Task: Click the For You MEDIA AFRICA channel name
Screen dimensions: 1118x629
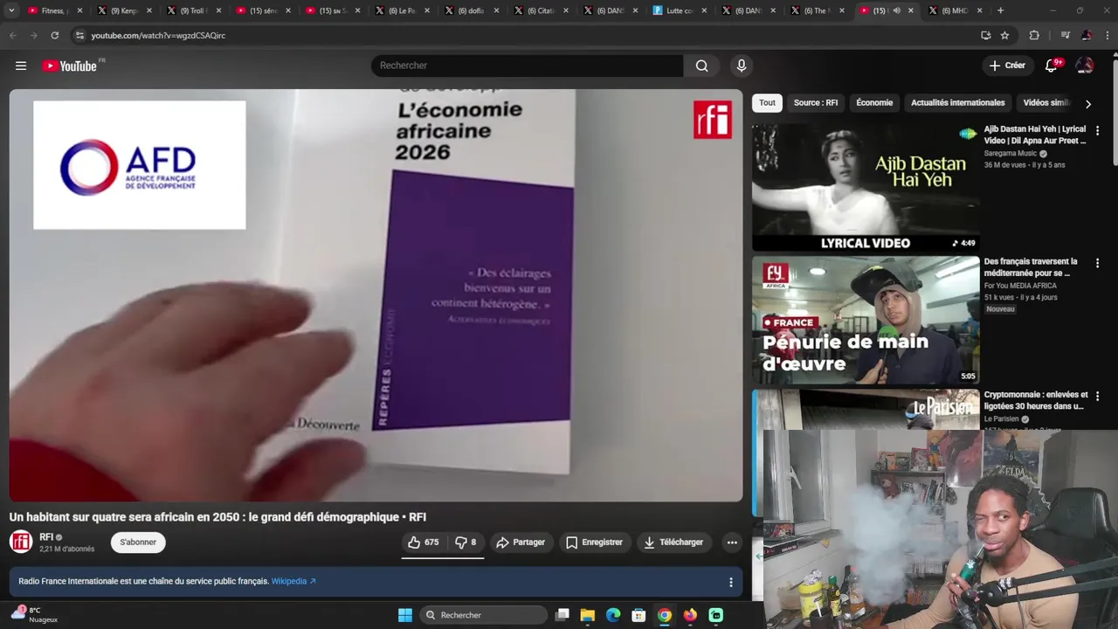Action: [x=1020, y=286]
